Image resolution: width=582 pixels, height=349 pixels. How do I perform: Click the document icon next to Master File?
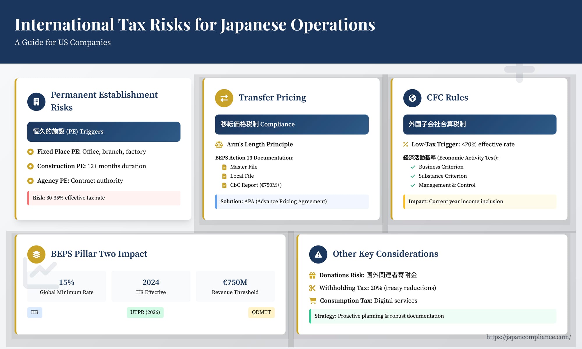pyautogui.click(x=224, y=167)
